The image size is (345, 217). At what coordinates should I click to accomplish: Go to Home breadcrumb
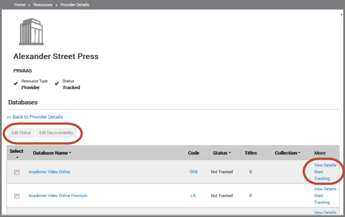coord(20,5)
